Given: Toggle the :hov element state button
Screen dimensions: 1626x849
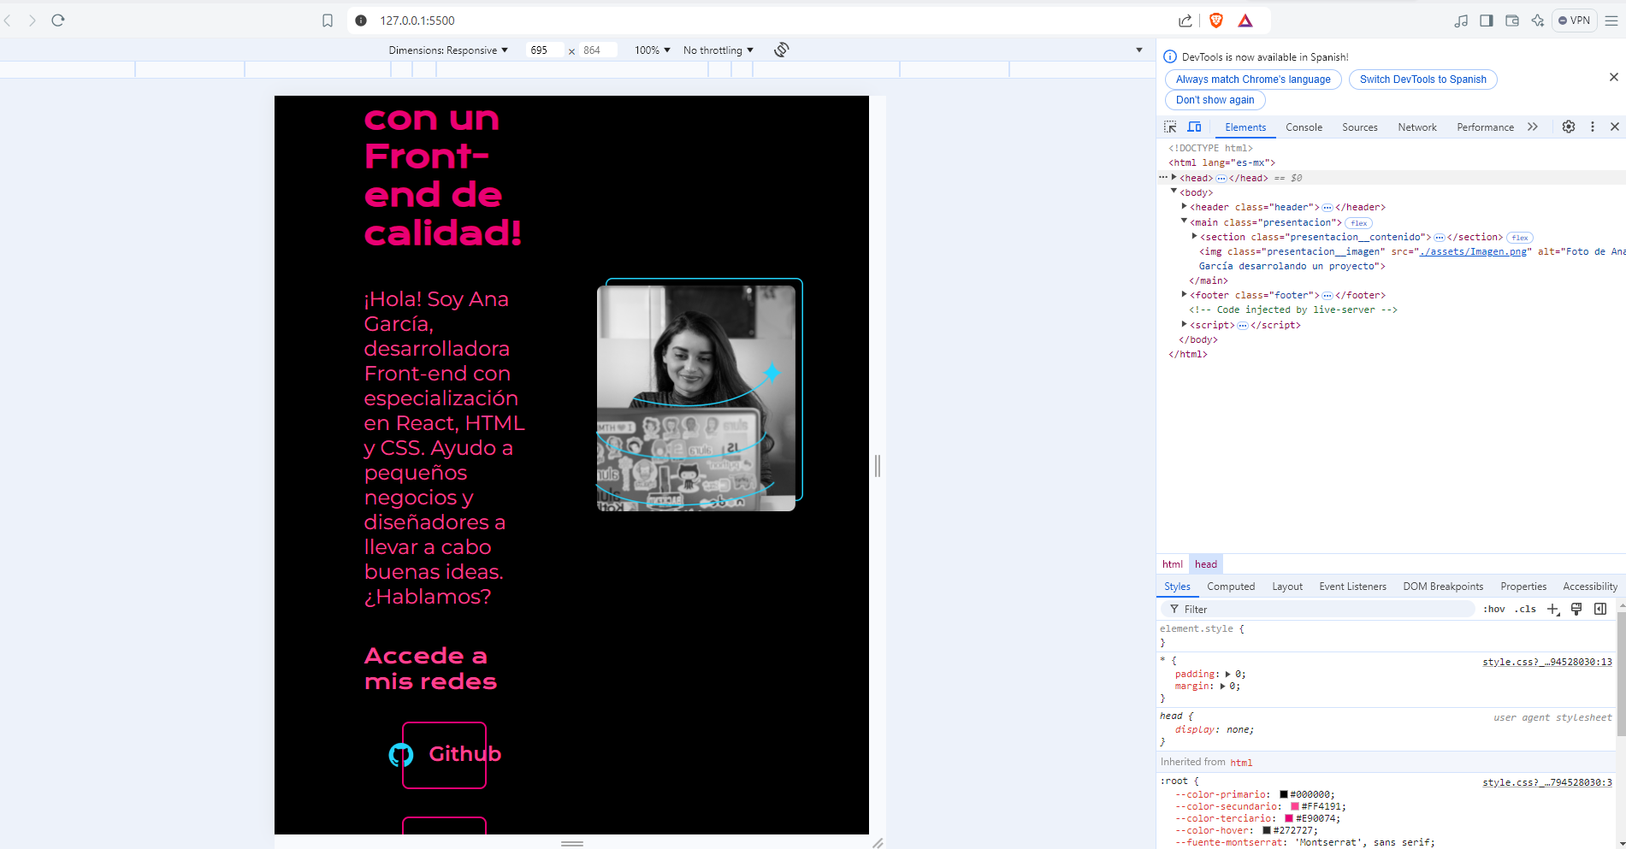Looking at the screenshot, I should 1494,609.
